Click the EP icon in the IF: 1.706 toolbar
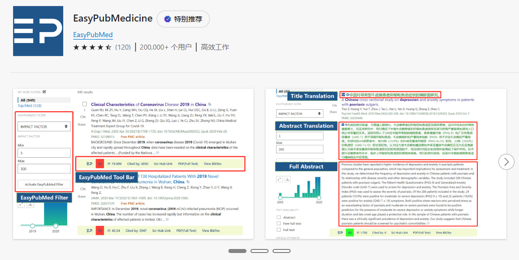The width and height of the screenshot is (519, 260). click(340, 232)
